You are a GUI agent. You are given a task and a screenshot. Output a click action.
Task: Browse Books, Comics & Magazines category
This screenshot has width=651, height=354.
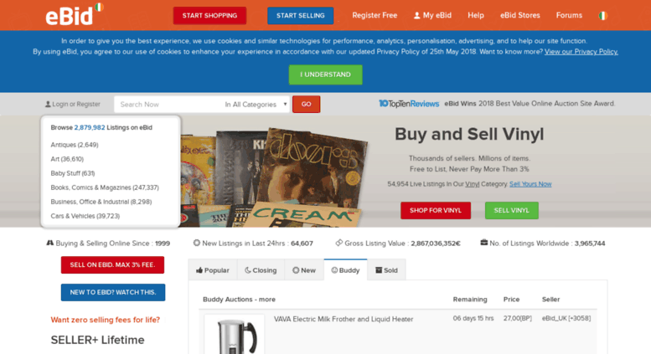pyautogui.click(x=105, y=187)
